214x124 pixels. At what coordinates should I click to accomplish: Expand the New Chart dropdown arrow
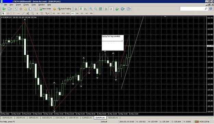click(5, 9)
